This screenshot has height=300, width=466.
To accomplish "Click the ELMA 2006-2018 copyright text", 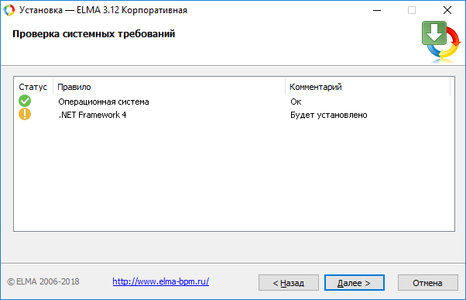I will pyautogui.click(x=43, y=281).
